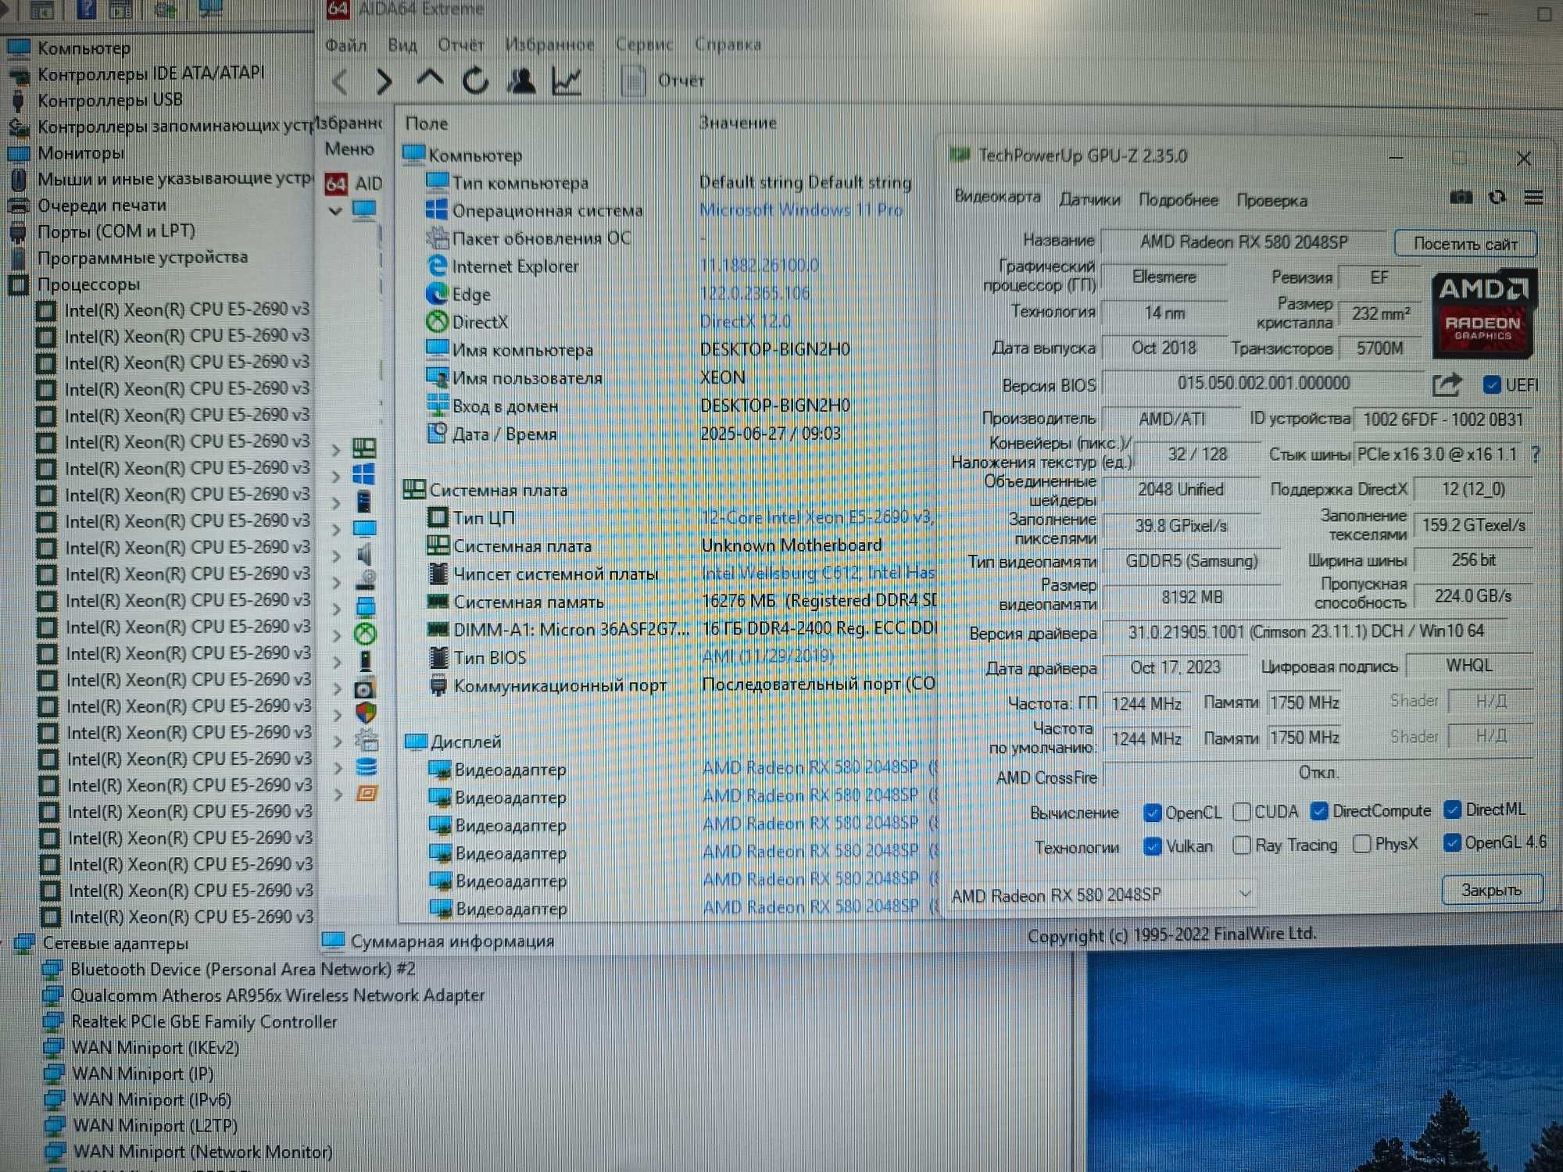Open the AMI (11/29/2019) BIOS link
This screenshot has height=1172, width=1563.
[x=767, y=656]
